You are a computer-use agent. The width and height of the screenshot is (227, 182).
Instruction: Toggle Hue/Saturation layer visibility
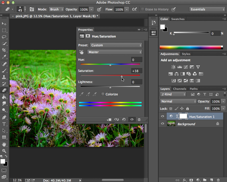163,116
